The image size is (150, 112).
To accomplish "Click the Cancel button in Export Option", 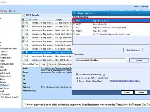I will tap(141, 92).
